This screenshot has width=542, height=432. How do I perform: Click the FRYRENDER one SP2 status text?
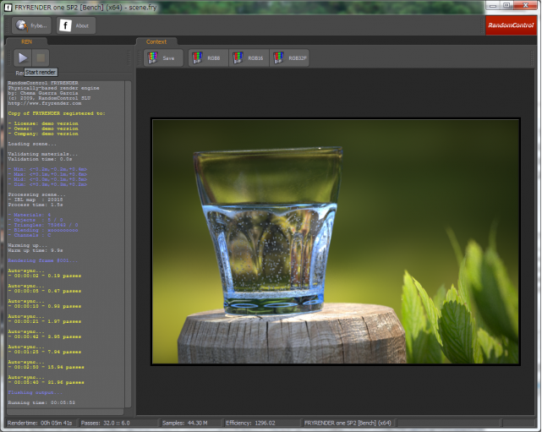348,423
